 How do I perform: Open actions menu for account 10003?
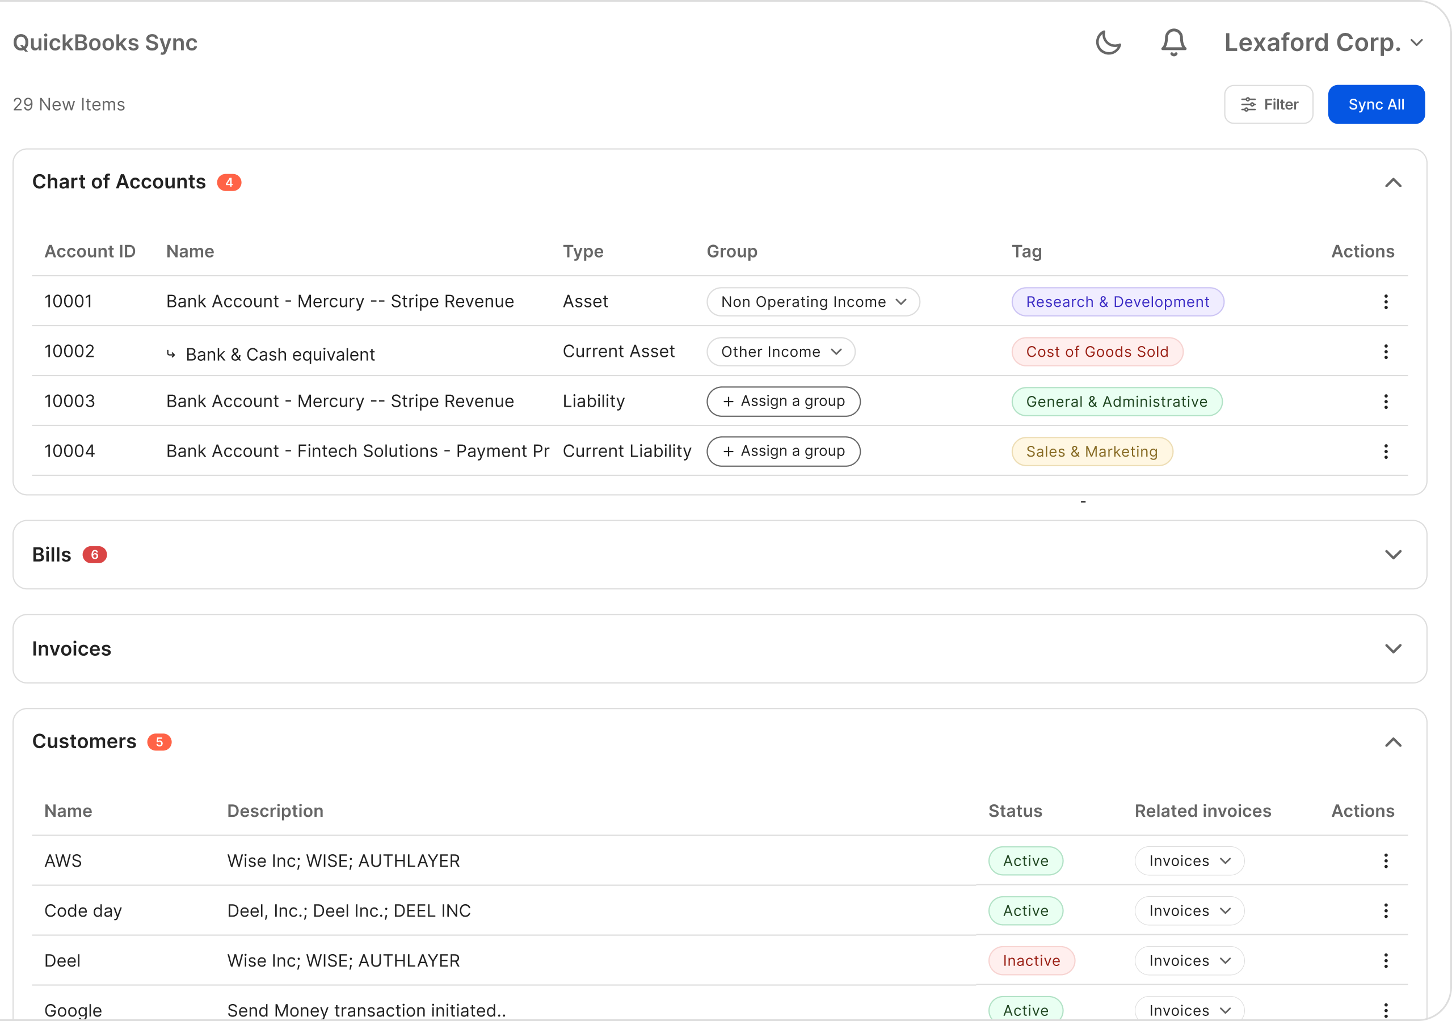(x=1385, y=402)
